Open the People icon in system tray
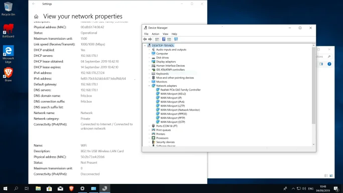Image resolution: width=343 pixels, height=193 pixels. (285, 188)
